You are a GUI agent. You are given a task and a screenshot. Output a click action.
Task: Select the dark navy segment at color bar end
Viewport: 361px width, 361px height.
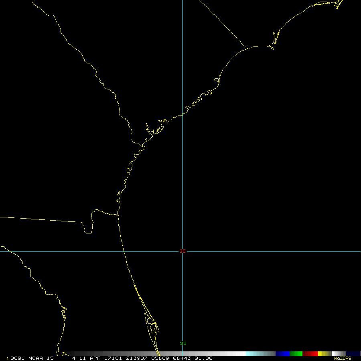click(x=353, y=354)
